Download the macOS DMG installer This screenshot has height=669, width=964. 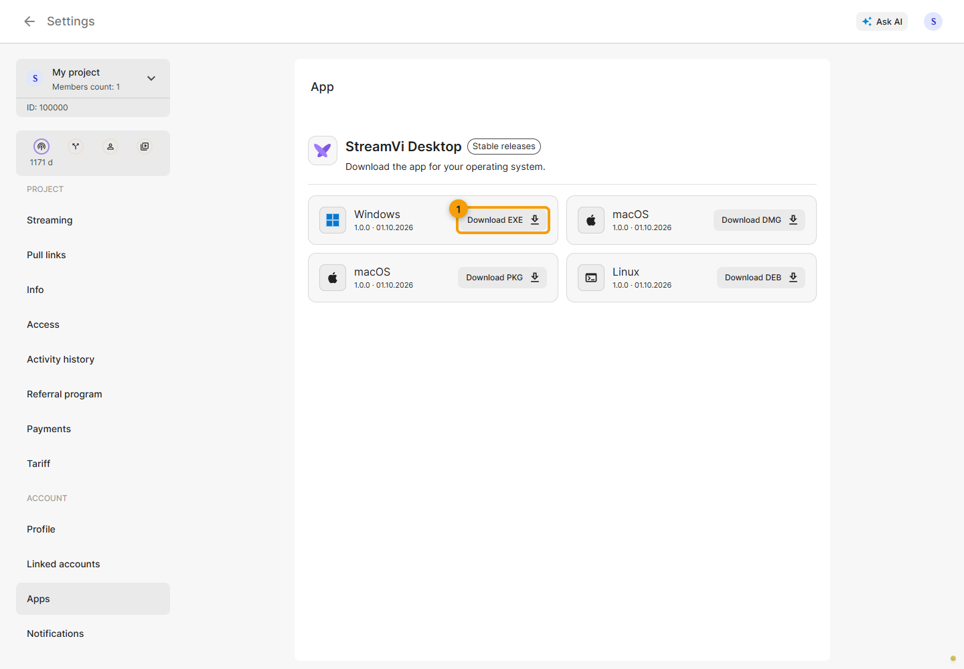pyautogui.click(x=759, y=220)
